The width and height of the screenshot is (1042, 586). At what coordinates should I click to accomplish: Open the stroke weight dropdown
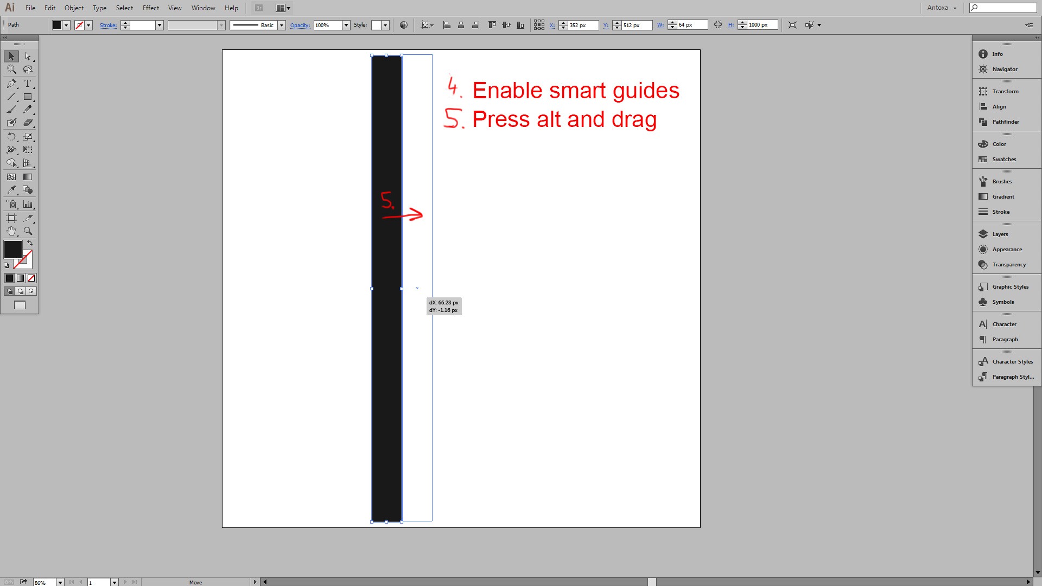pyautogui.click(x=160, y=25)
